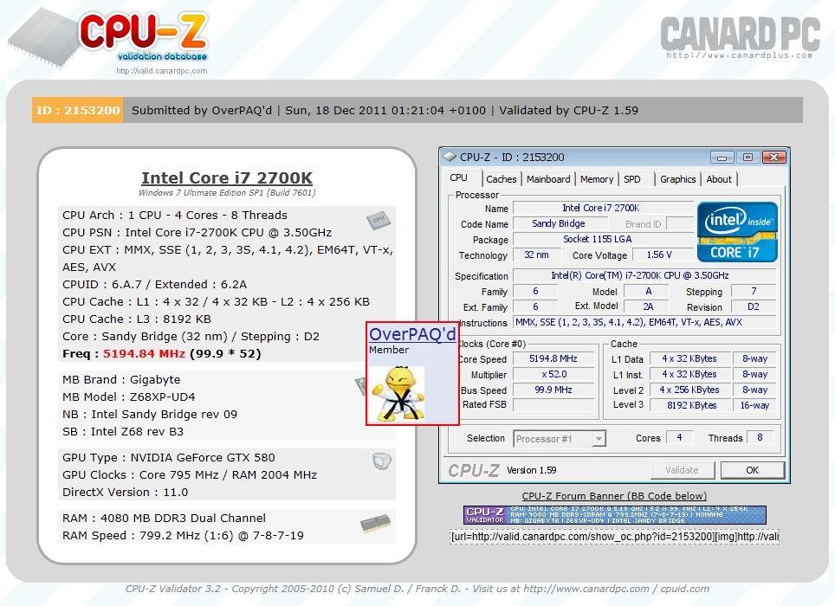This screenshot has height=606, width=835.
Task: Click the Level 3 cache 8192 KBytes value
Action: pyautogui.click(x=692, y=405)
